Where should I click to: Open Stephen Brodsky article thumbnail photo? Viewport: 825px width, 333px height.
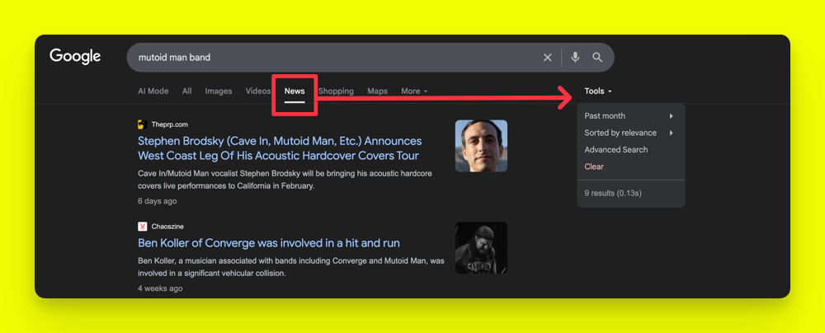point(481,146)
